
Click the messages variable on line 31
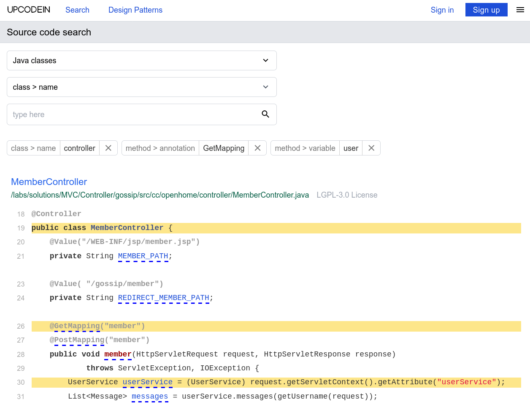pos(150,397)
